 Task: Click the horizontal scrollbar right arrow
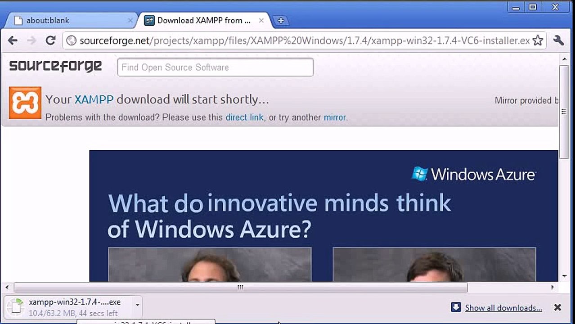point(553,287)
